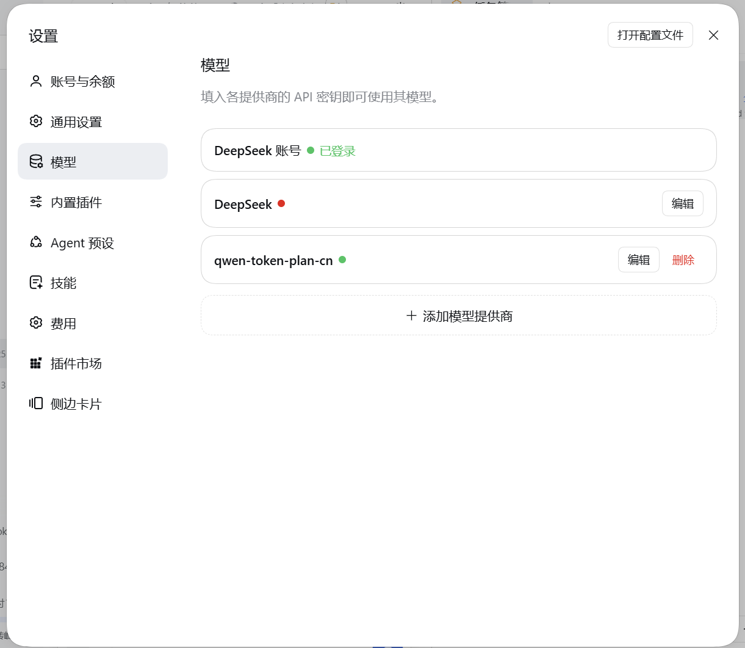Click the 模型 heading in the content pane
The width and height of the screenshot is (745, 648).
click(x=215, y=65)
